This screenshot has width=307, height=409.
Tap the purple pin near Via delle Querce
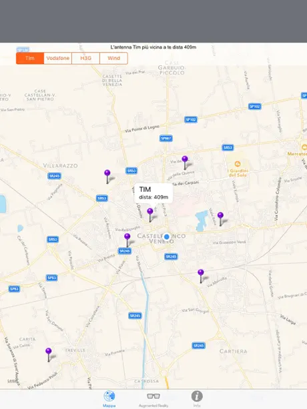point(185,163)
